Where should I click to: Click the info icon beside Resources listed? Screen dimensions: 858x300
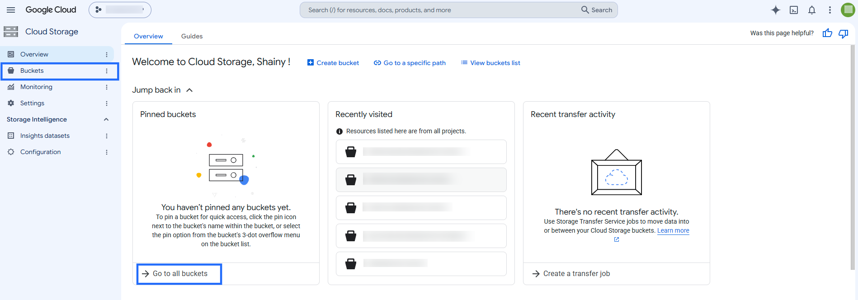[339, 131]
